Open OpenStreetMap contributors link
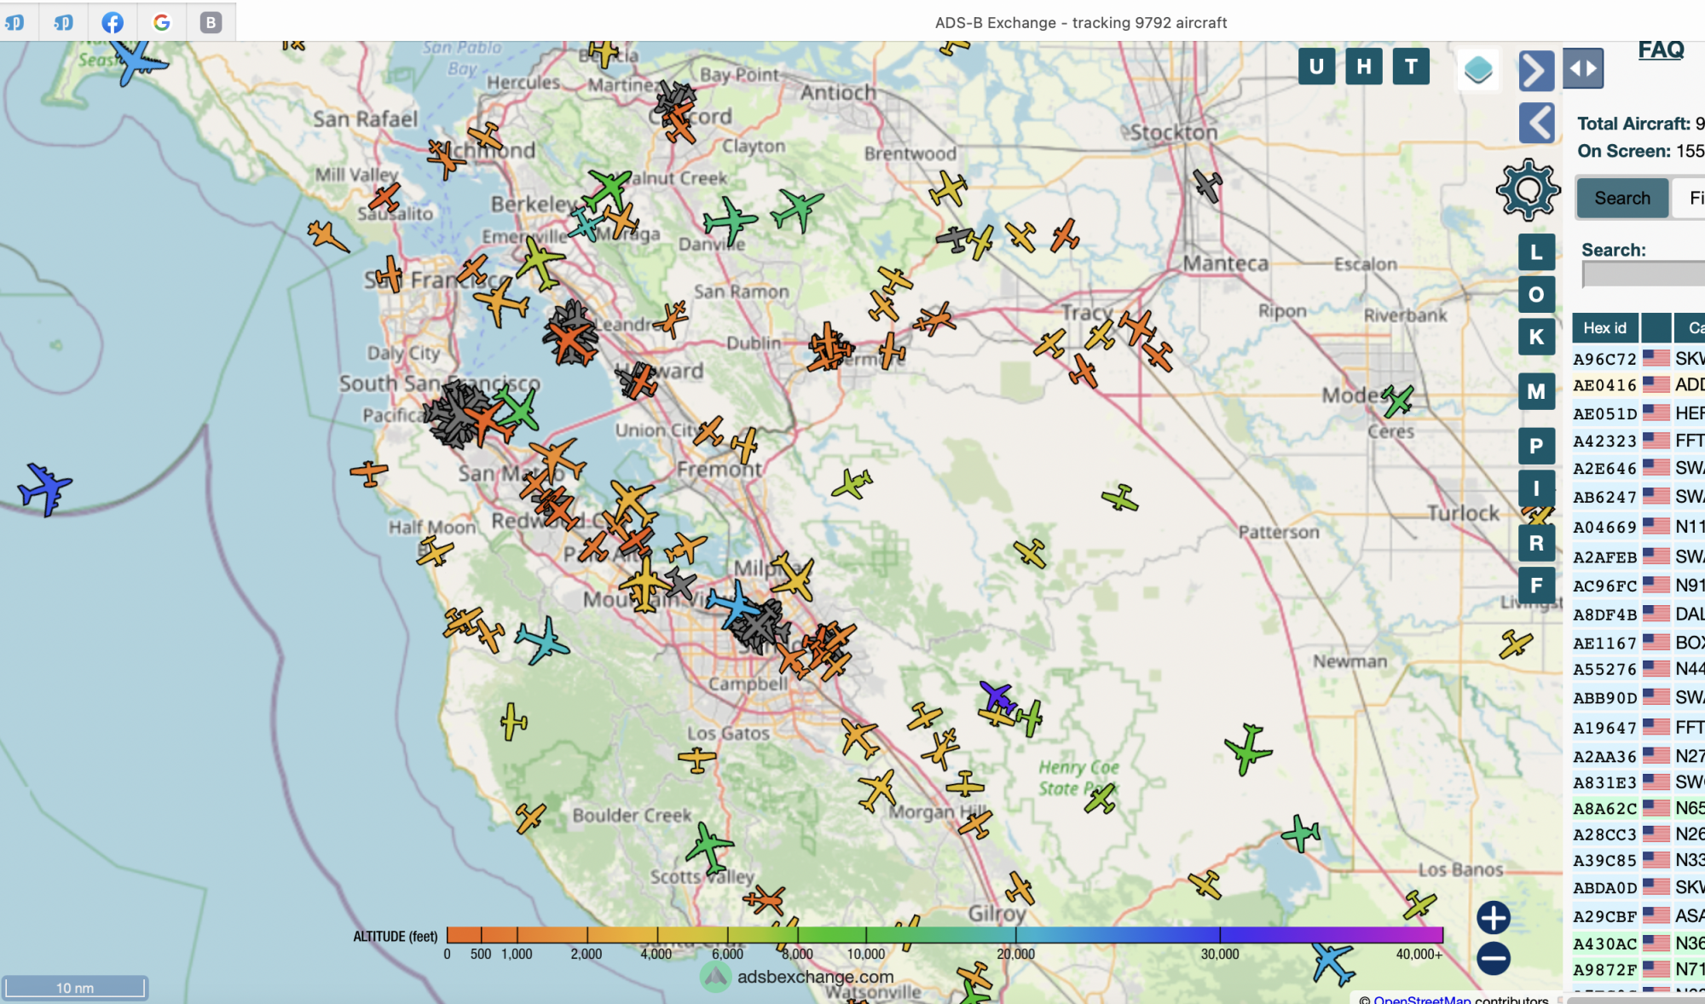Image resolution: width=1705 pixels, height=1004 pixels. click(1421, 999)
